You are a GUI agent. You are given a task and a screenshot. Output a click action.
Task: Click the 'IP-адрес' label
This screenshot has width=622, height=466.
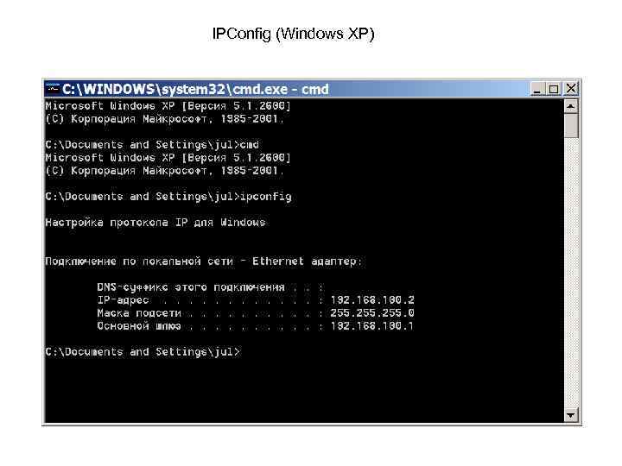click(x=123, y=300)
